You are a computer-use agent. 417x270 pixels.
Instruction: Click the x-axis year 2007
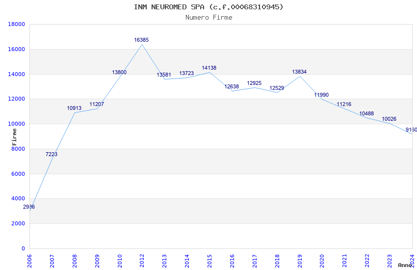[52, 261]
